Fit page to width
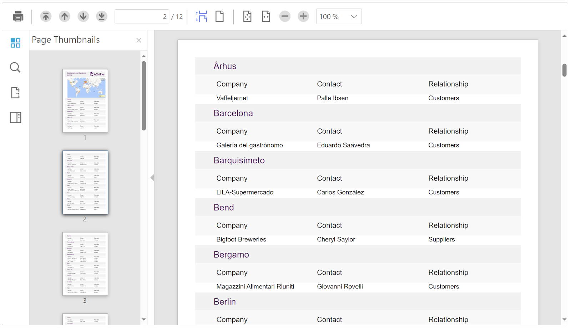This screenshot has height=328, width=571. (x=266, y=16)
